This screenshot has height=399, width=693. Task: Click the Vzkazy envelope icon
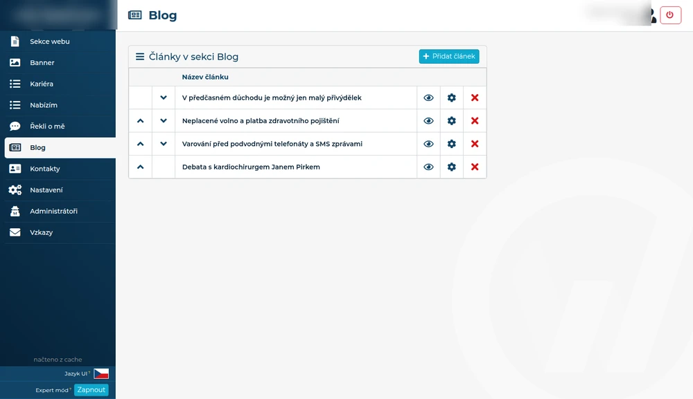pyautogui.click(x=15, y=232)
